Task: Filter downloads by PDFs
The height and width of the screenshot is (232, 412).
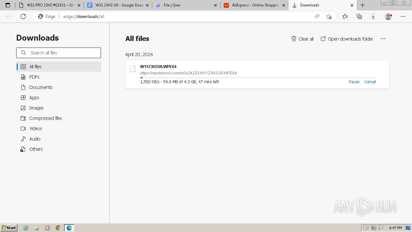Action: pyautogui.click(x=59, y=77)
